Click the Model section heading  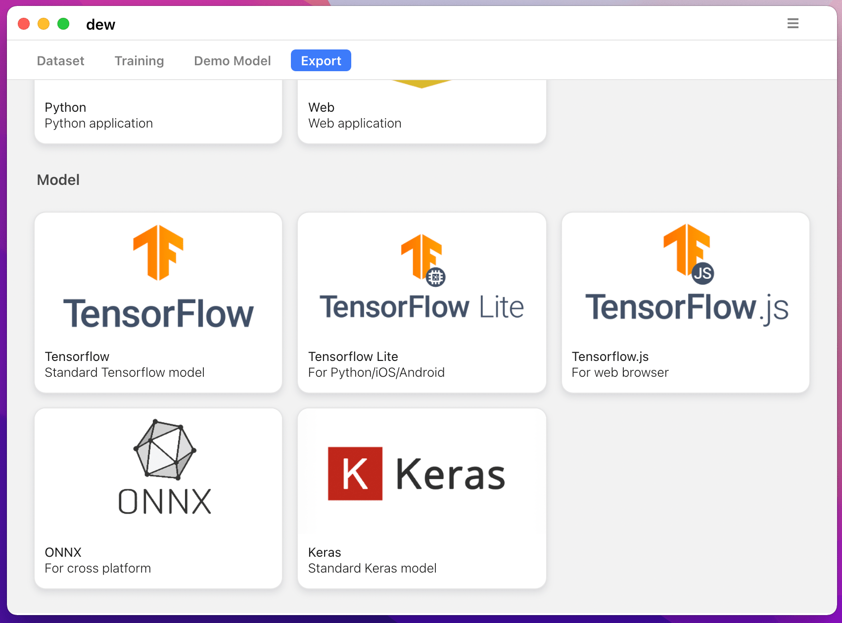point(58,180)
